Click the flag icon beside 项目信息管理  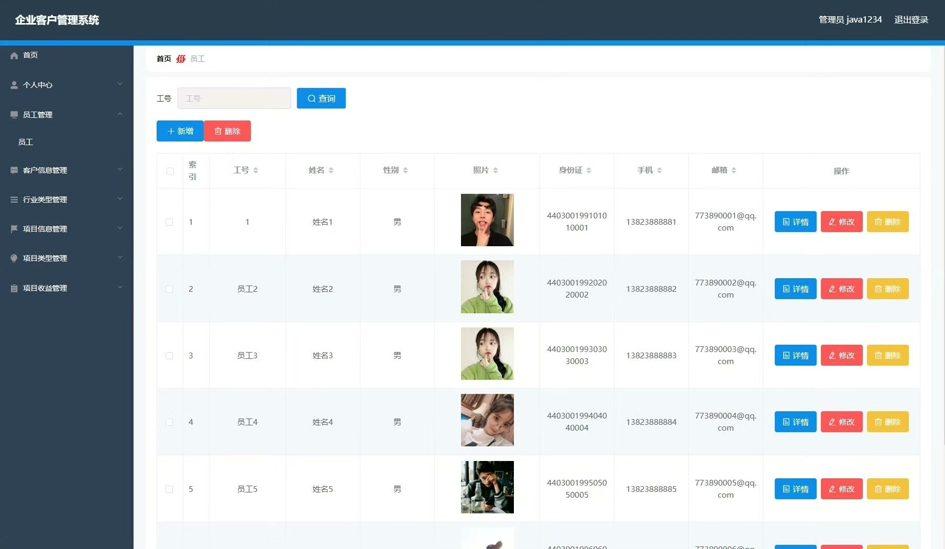click(x=14, y=229)
